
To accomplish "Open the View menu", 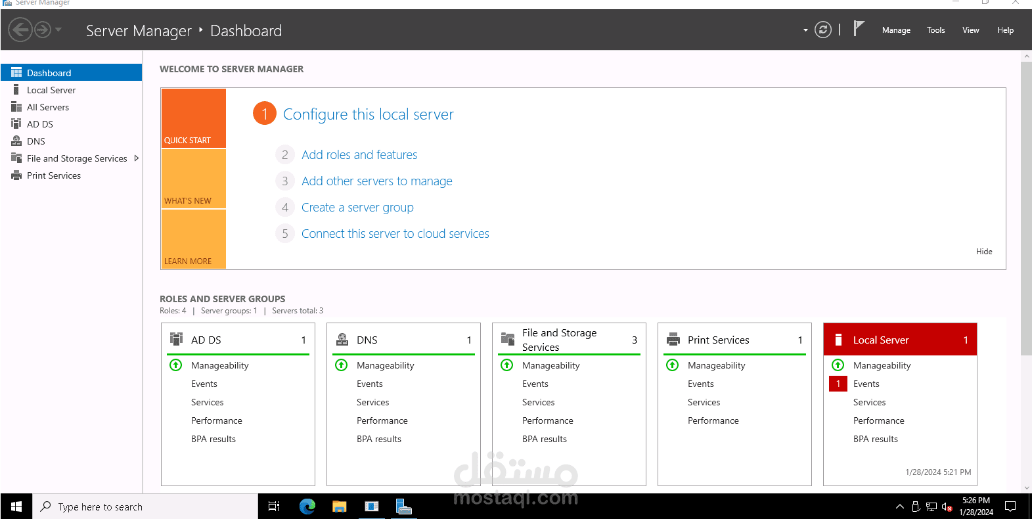I will point(970,30).
